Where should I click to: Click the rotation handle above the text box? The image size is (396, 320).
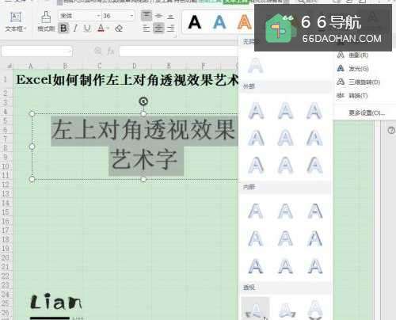(143, 101)
